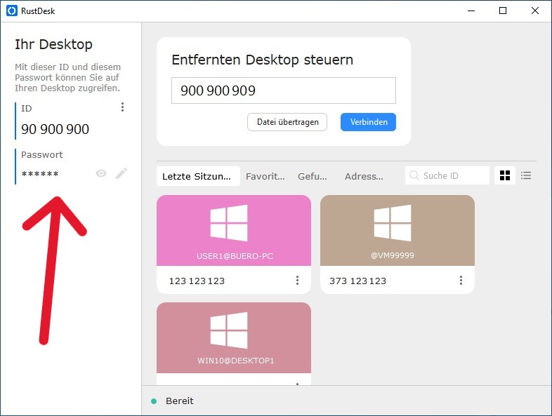Click the Suche ID search field

[447, 175]
